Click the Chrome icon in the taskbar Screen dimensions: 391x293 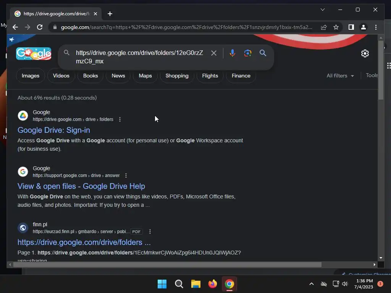(229, 284)
